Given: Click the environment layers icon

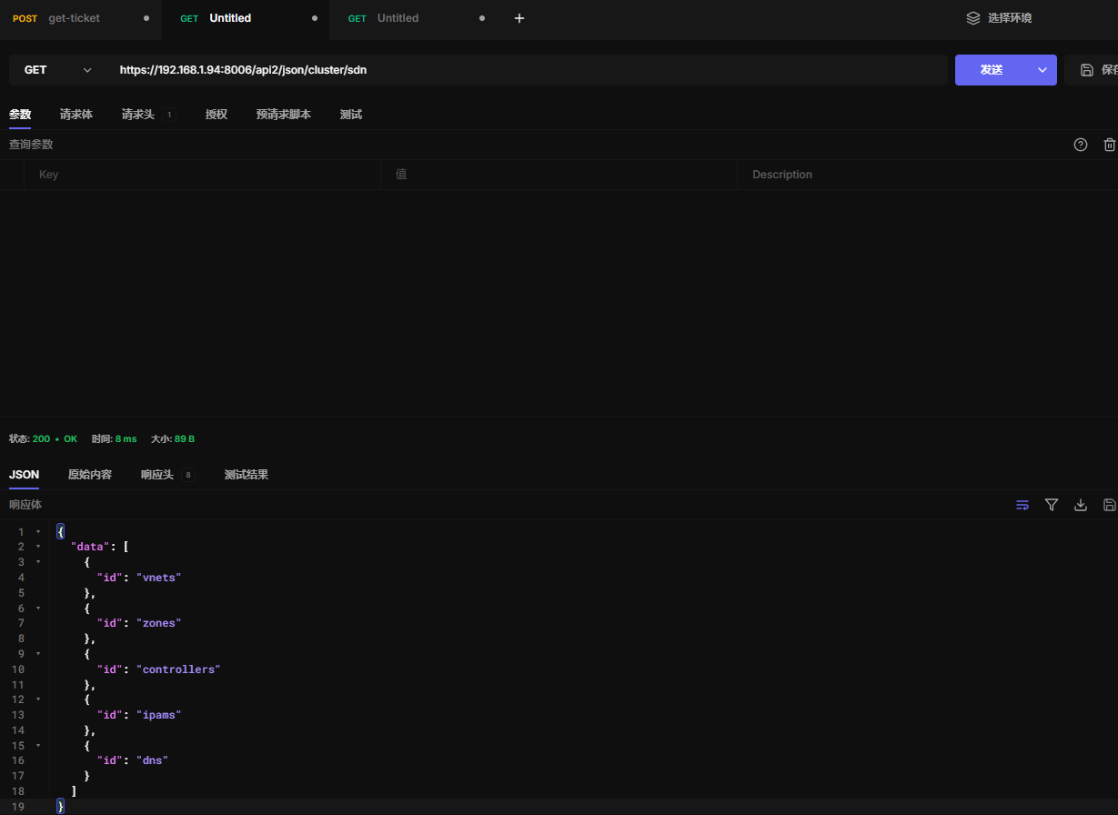Looking at the screenshot, I should click(x=973, y=18).
